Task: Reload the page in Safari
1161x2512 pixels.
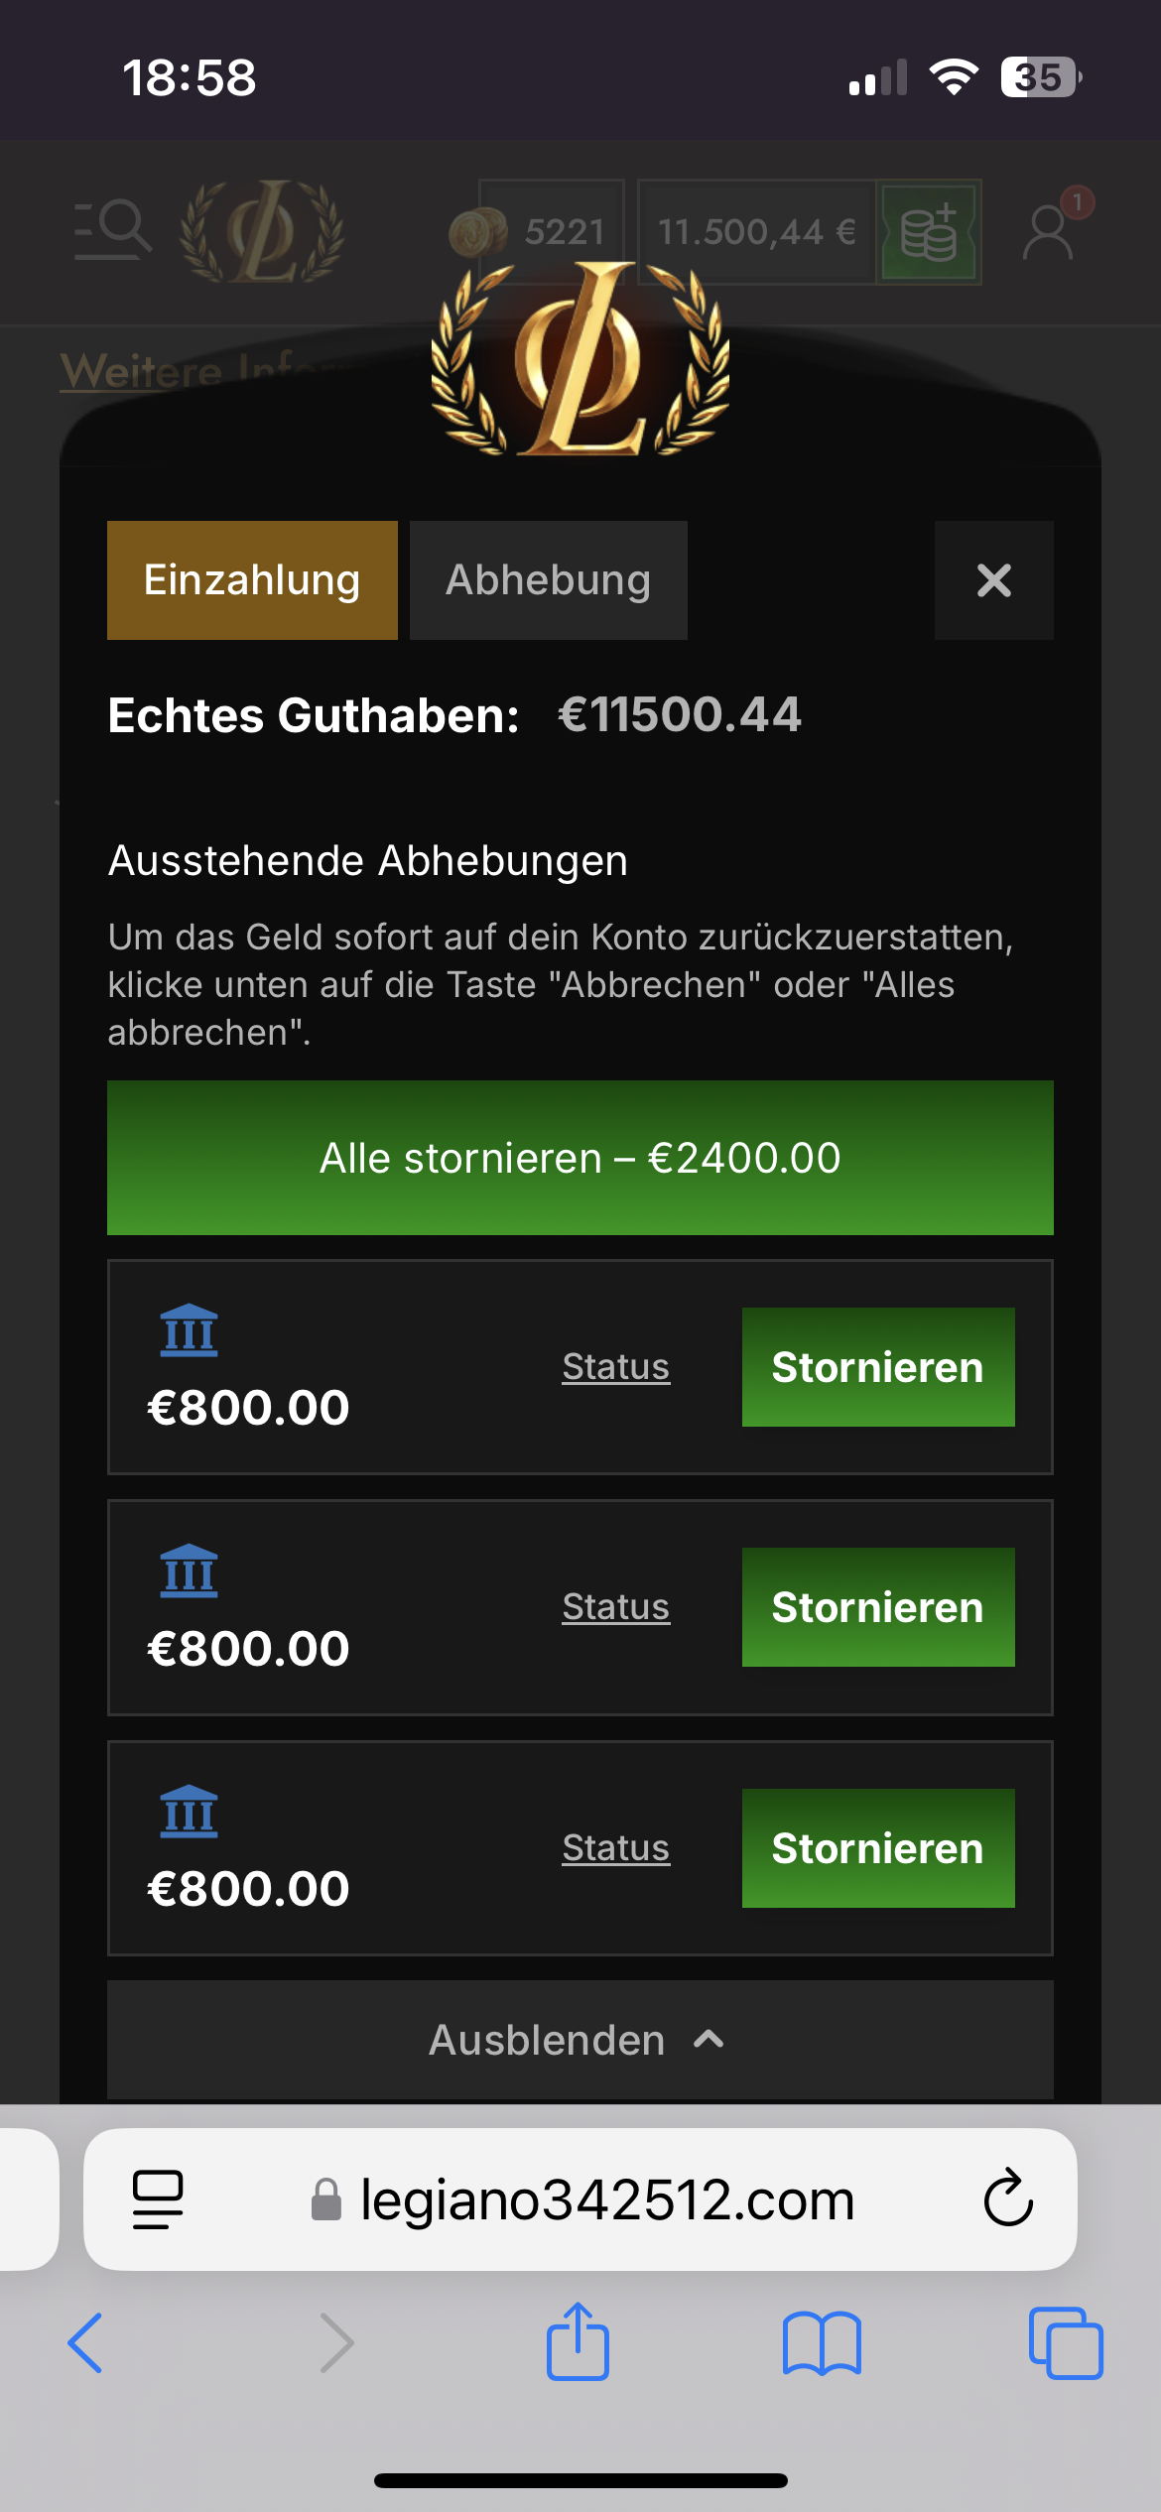Action: pos(1008,2199)
